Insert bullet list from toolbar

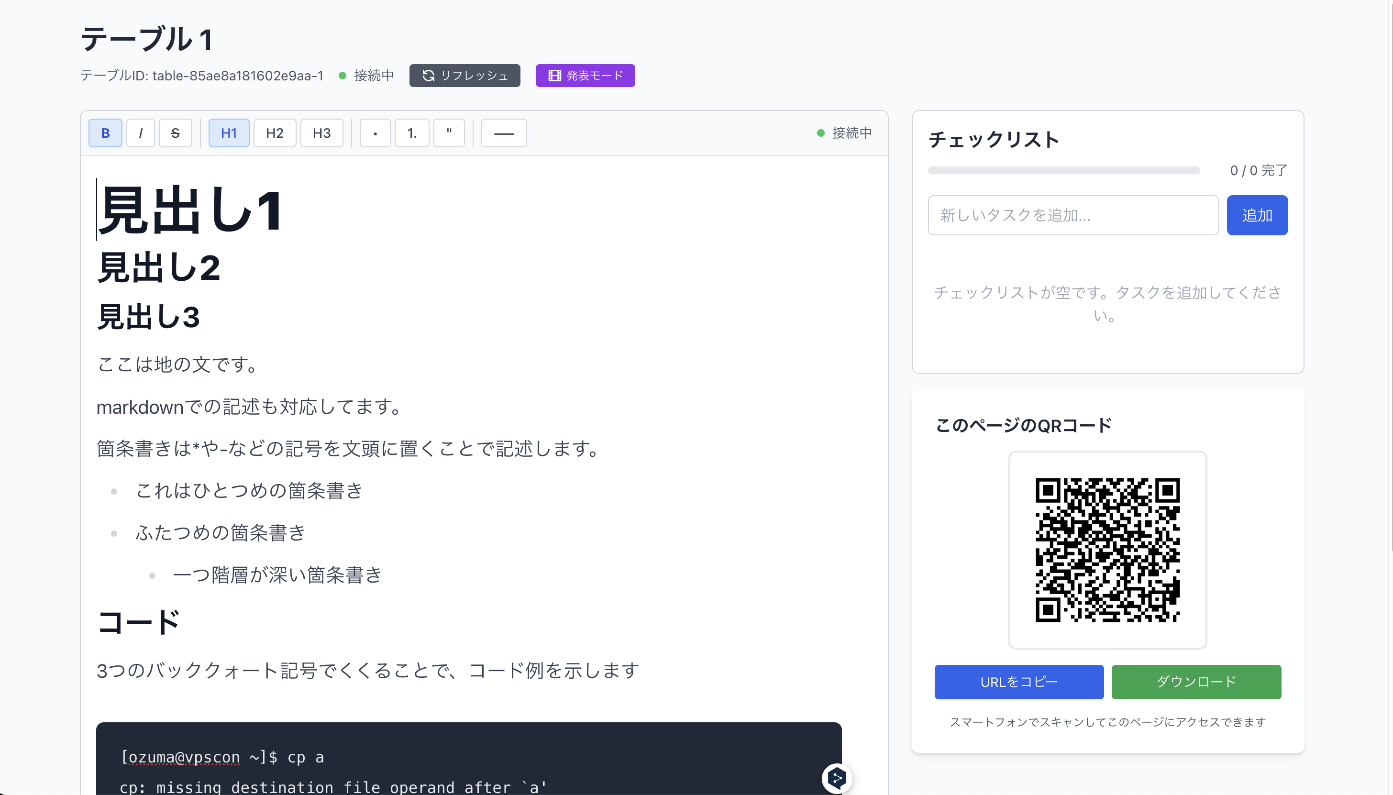375,133
